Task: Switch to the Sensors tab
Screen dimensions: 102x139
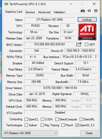Action: pos(30,12)
